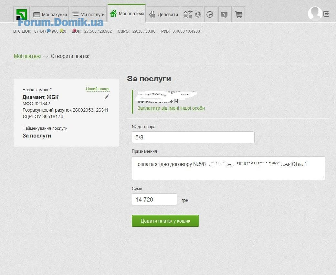Click the Новий пошук link

click(98, 89)
